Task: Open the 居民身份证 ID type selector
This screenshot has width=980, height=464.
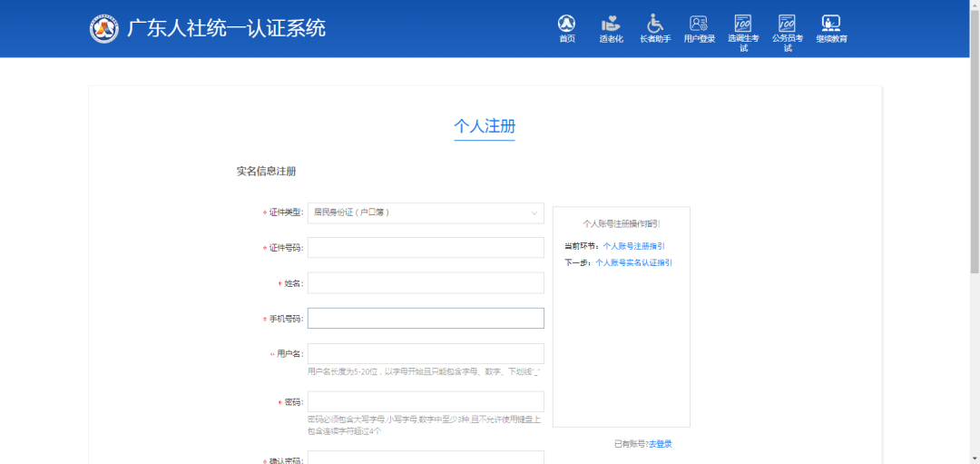Action: pos(417,213)
